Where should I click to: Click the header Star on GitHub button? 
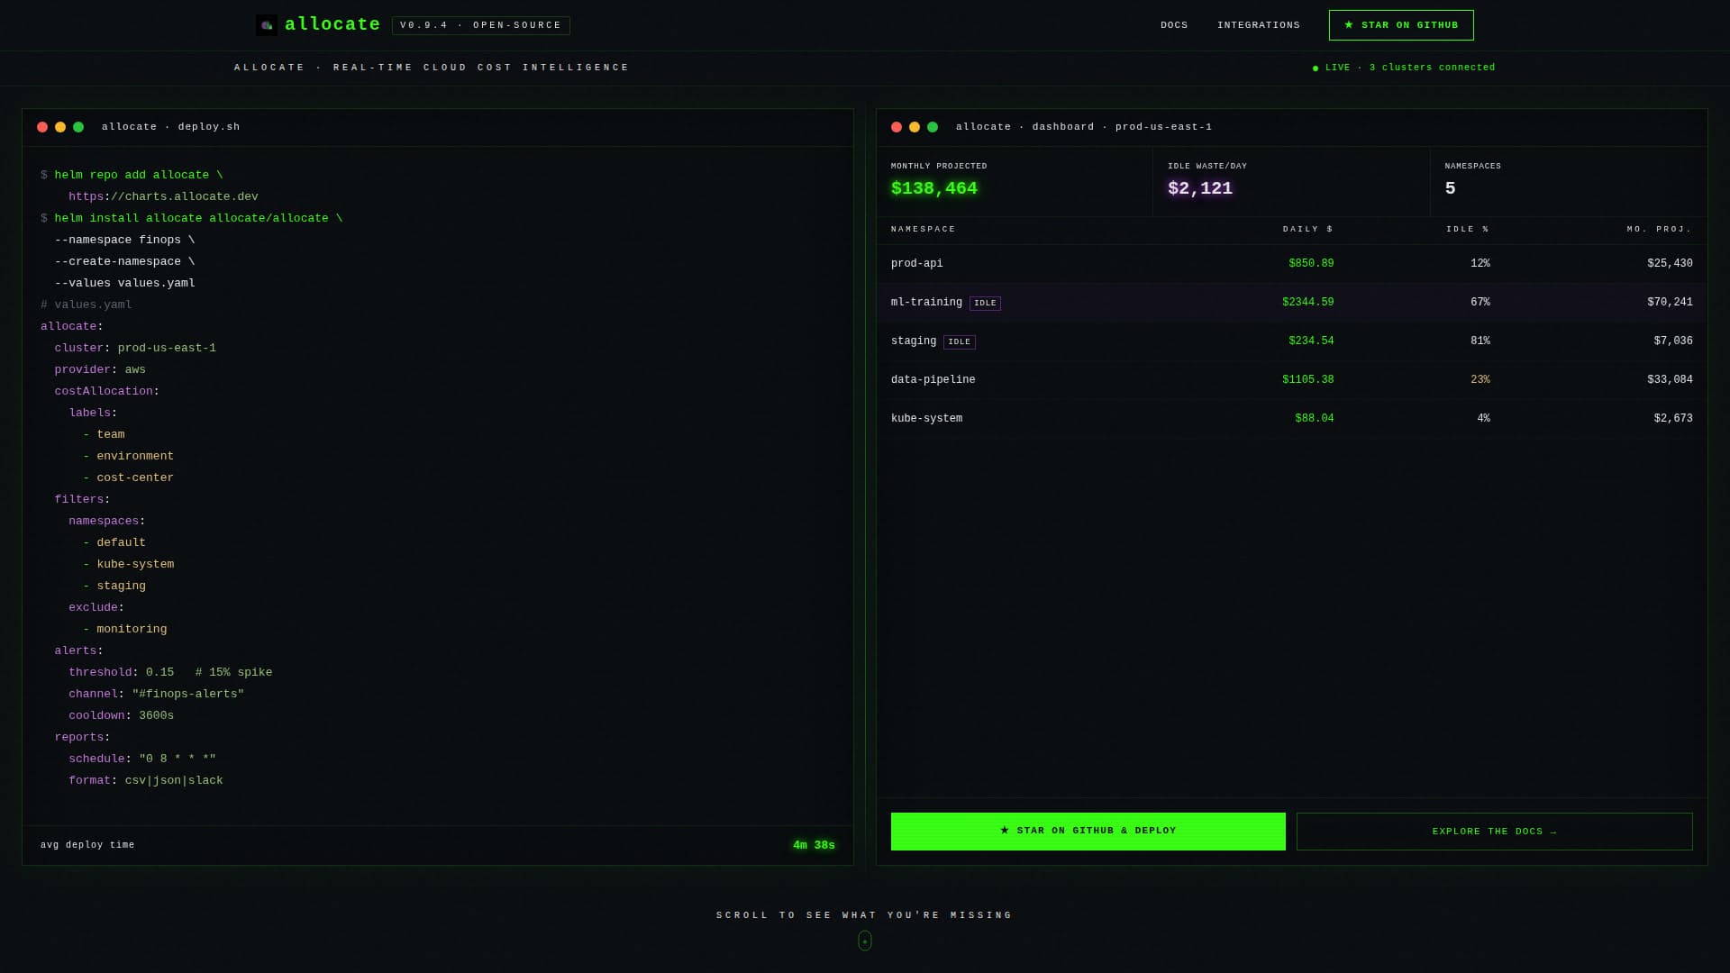pyautogui.click(x=1401, y=25)
